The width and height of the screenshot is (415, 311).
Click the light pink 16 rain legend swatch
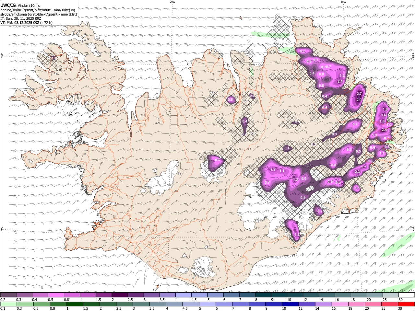tap(340, 304)
